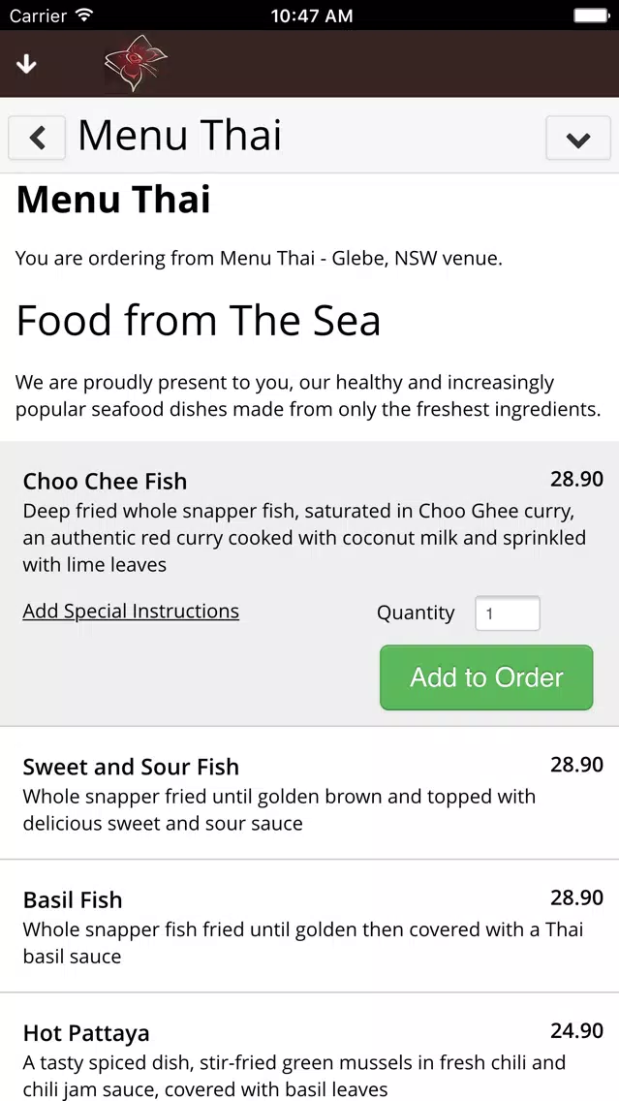This screenshot has width=619, height=1101.
Task: Go back using the left chevron
Action: coord(37,138)
